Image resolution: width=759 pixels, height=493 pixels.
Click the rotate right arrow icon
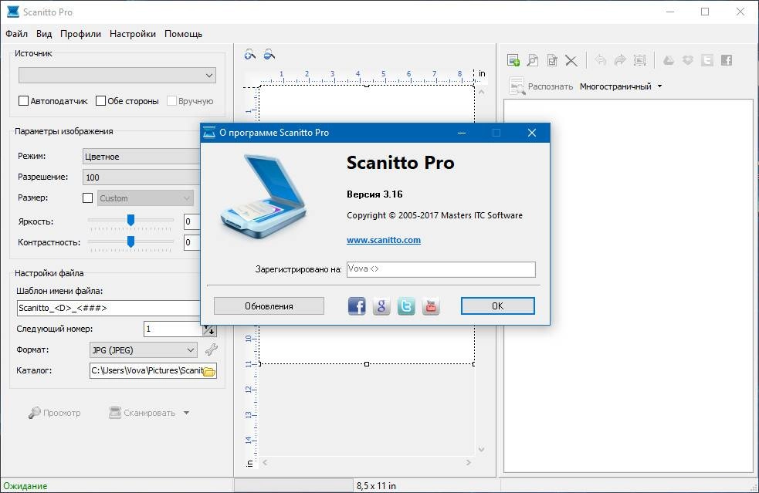pos(620,60)
